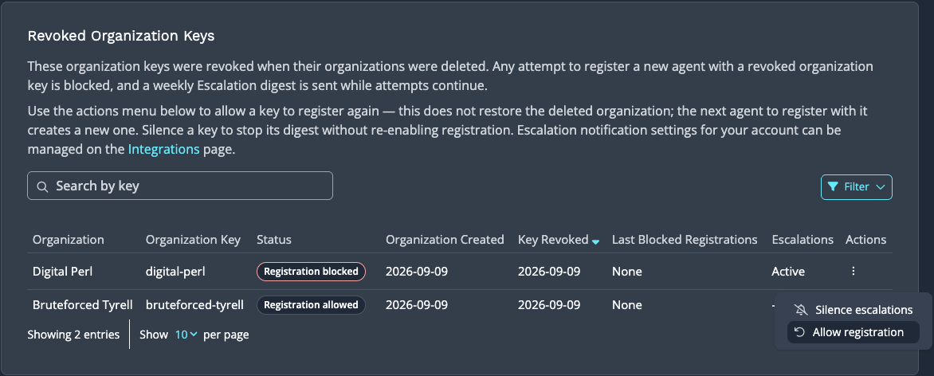934x376 pixels.
Task: Click the muted bell icon for Silence escalations
Action: 801,310
